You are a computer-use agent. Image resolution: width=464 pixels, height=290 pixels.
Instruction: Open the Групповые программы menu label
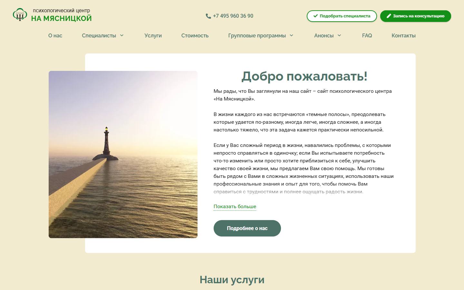click(x=257, y=35)
